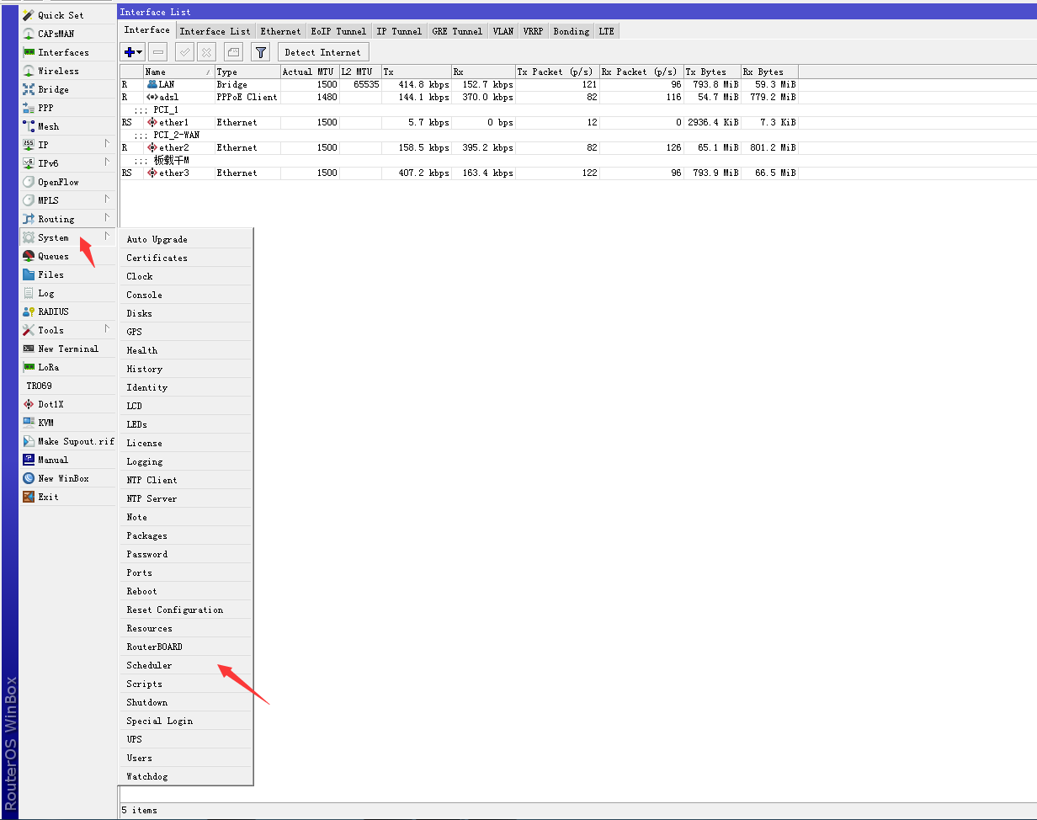Screen dimensions: 1037x820
Task: Expand the System submenu arrow
Action: click(x=107, y=237)
